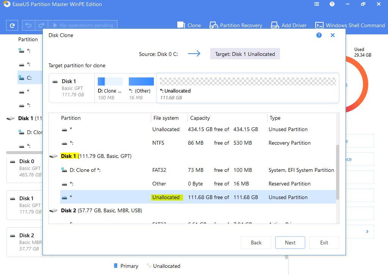Click Next to continue cloning

(290, 243)
